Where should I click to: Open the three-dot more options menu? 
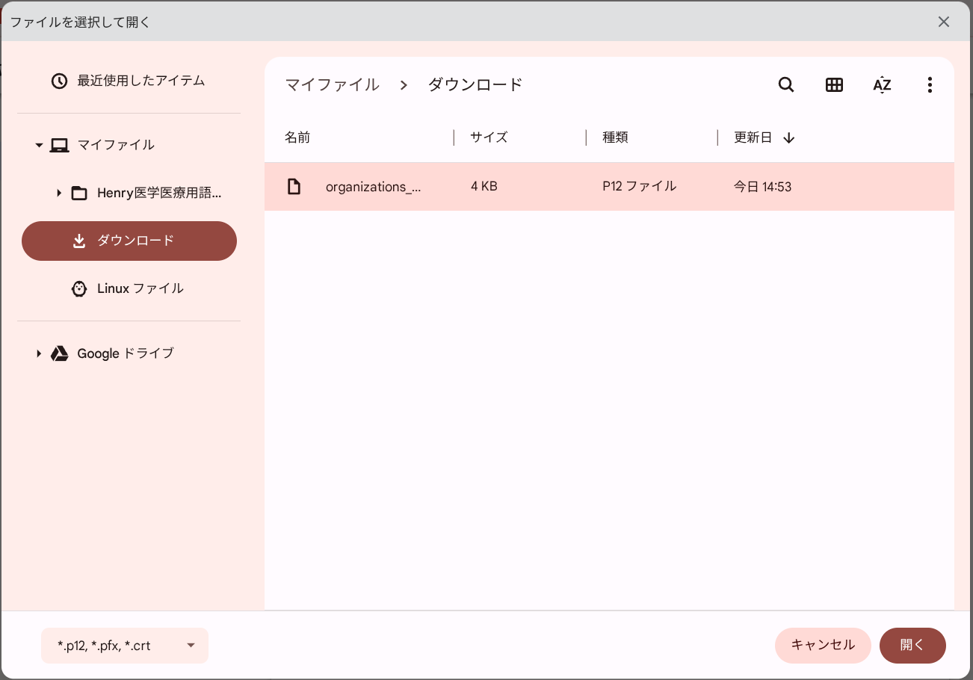pos(930,84)
